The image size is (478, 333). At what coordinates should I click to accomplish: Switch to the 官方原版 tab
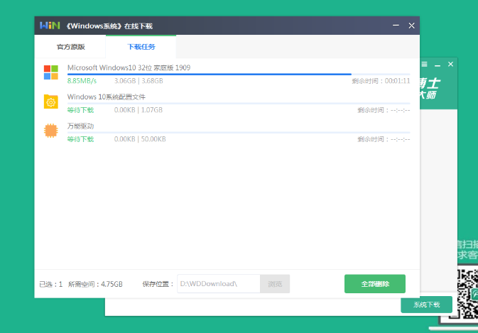(x=70, y=47)
